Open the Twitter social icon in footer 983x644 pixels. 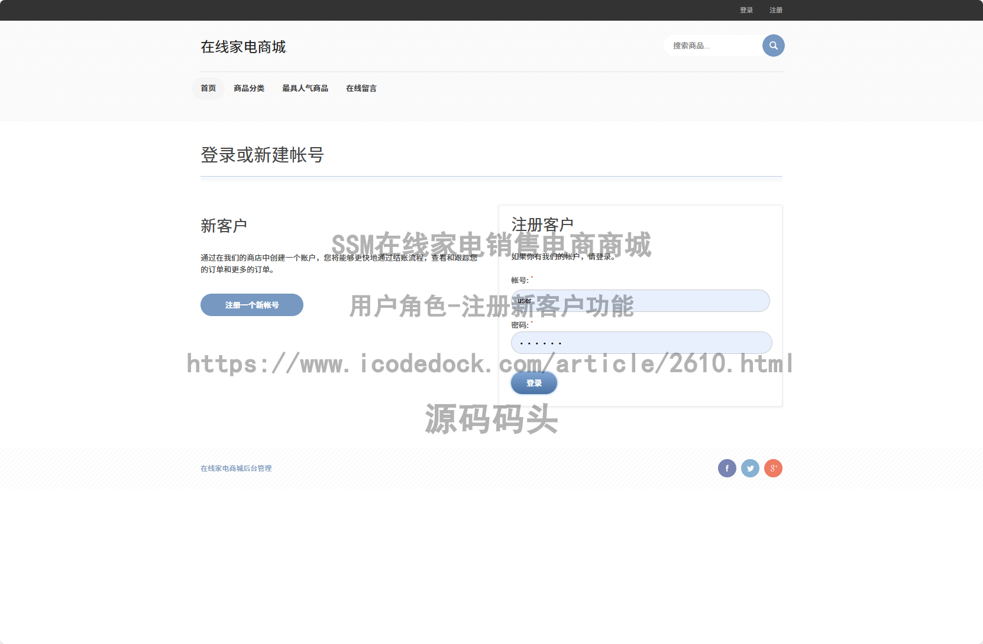750,468
